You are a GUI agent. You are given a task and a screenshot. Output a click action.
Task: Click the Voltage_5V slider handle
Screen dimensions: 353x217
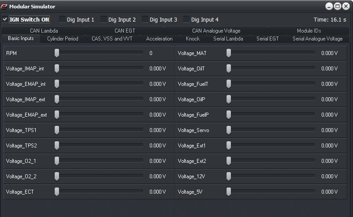(229, 191)
